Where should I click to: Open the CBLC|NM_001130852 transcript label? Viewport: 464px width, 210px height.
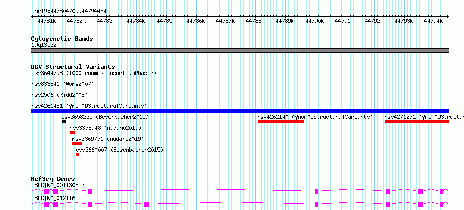[x=58, y=185]
